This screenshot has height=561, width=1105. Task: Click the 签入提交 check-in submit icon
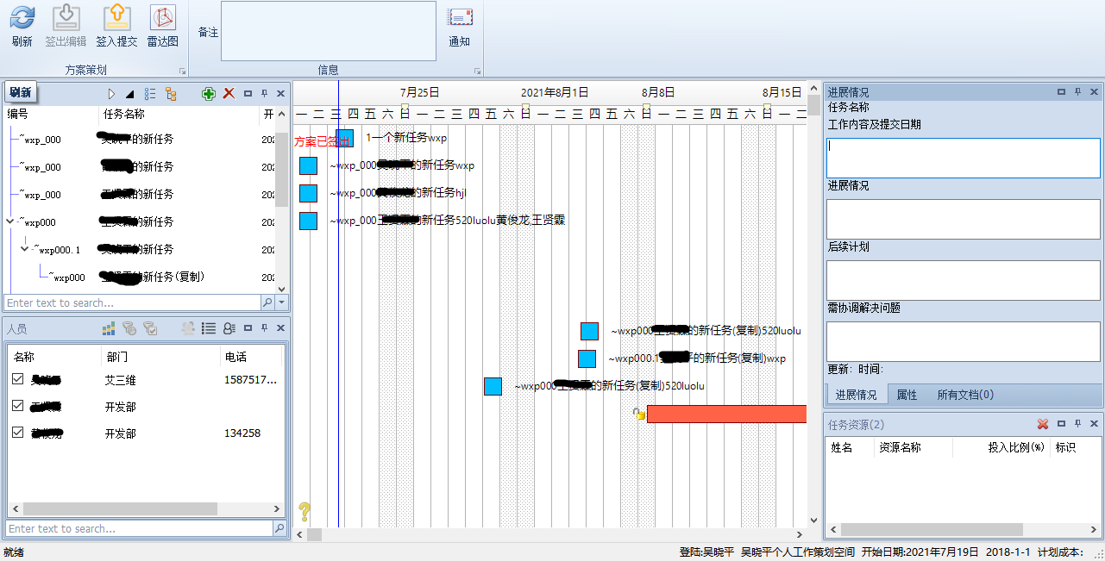[116, 17]
